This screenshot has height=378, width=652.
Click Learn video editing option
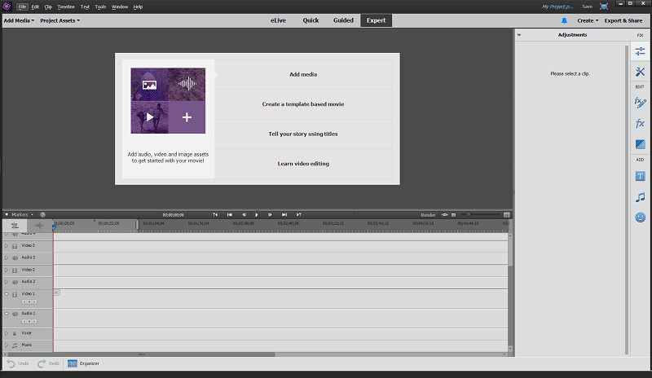303,164
